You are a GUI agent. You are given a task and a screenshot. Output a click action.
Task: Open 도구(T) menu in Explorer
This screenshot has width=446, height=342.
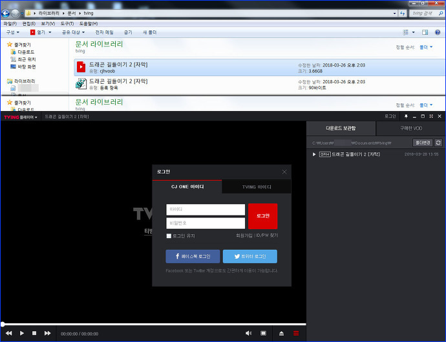(67, 24)
